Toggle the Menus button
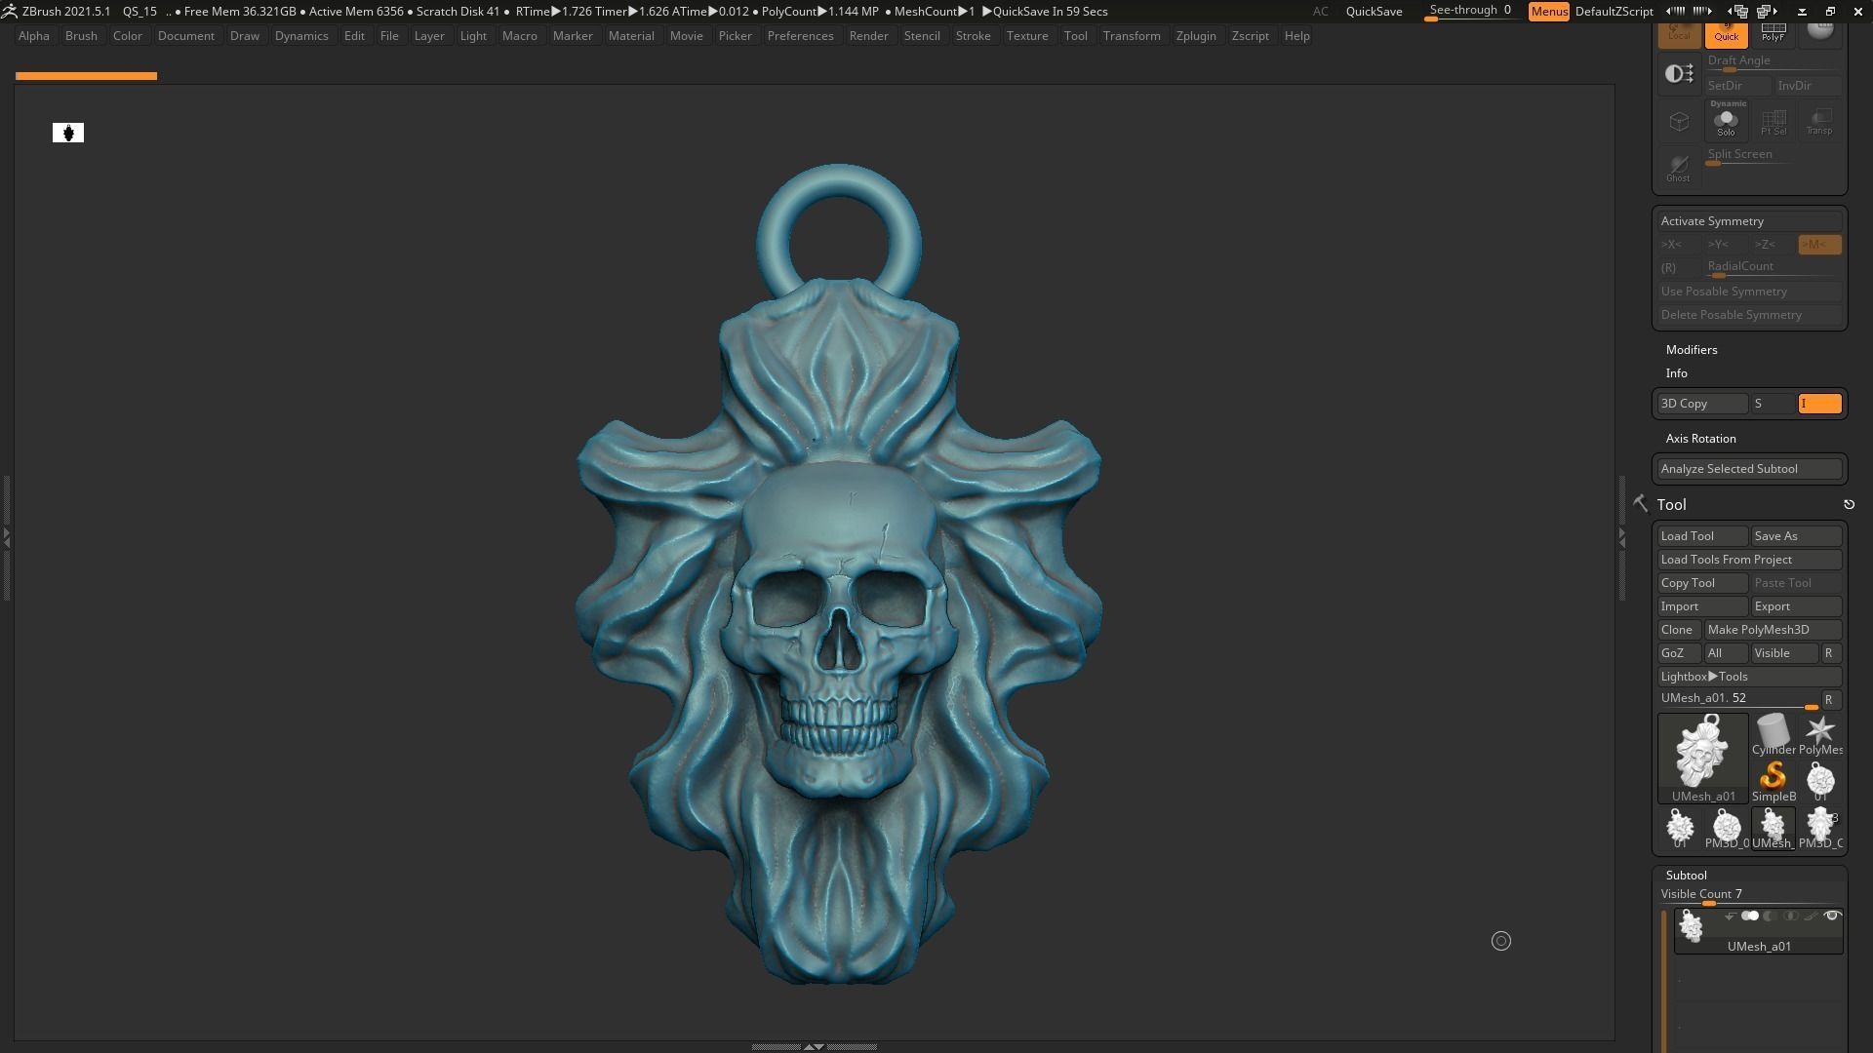 click(x=1548, y=12)
